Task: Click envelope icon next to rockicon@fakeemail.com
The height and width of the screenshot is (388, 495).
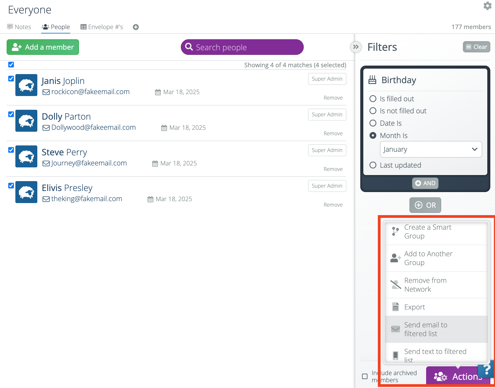Action: click(x=46, y=92)
